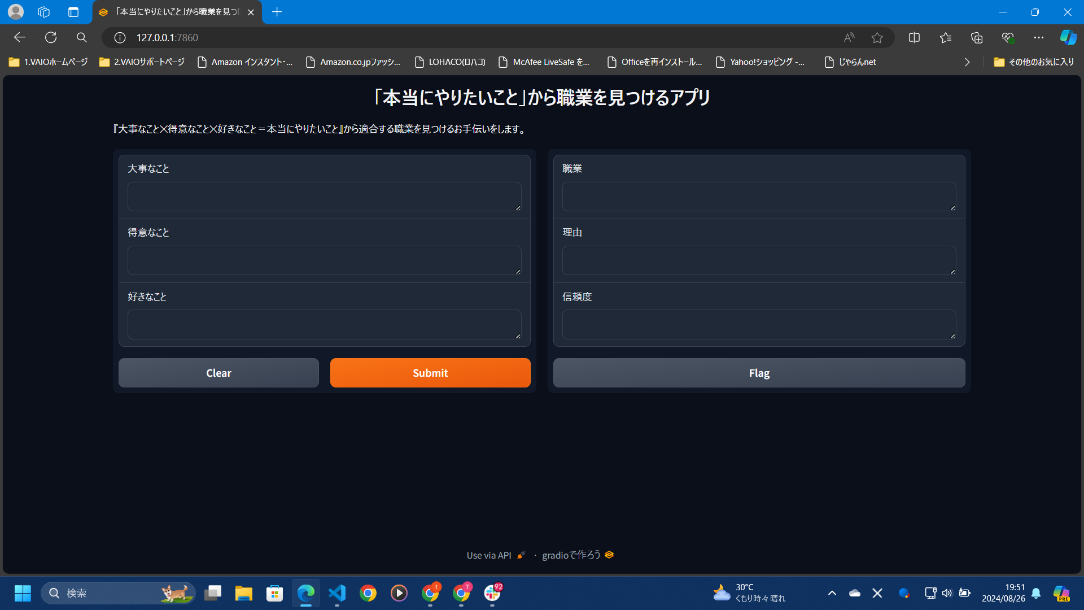Click the back navigation arrow
1084x610 pixels.
pos(20,37)
